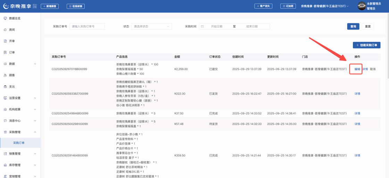Click the 新增顾客 header button

click(50, 7)
